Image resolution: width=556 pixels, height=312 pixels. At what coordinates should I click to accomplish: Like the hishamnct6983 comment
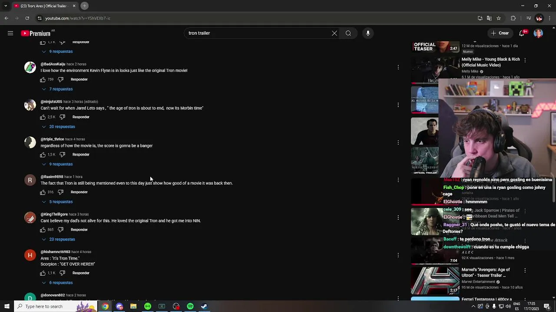click(x=43, y=273)
